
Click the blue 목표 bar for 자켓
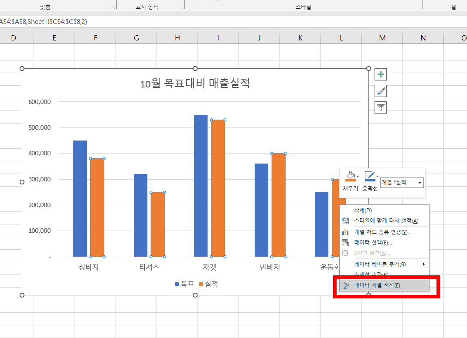(x=201, y=186)
